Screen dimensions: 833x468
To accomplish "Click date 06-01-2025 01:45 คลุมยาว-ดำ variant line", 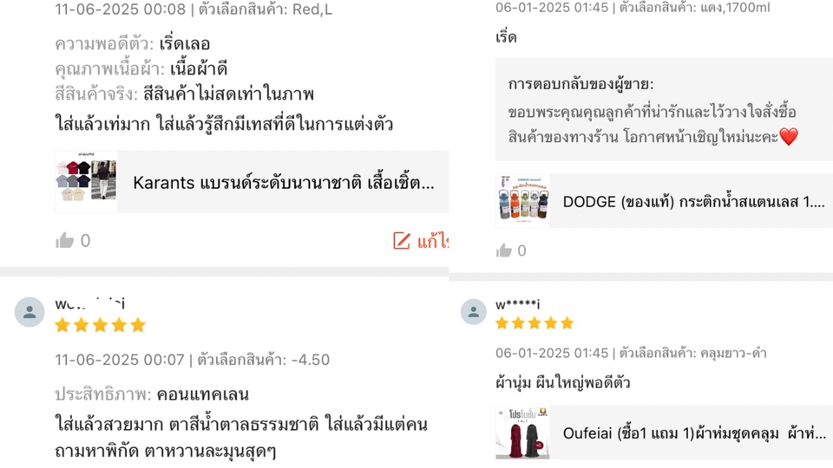I will coord(631,353).
